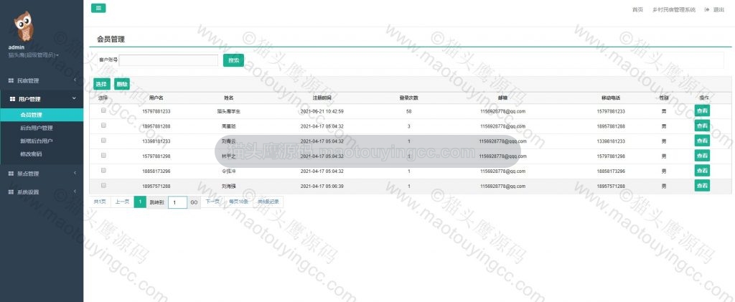Click the grid icon beside 民宿管理
The height and width of the screenshot is (302, 735).
tap(11, 80)
